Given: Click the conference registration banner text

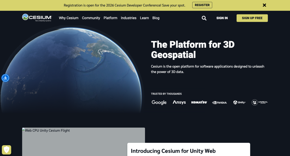Looking at the screenshot, I should point(125,5).
